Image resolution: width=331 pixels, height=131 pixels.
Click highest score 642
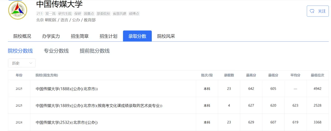tap(251, 89)
